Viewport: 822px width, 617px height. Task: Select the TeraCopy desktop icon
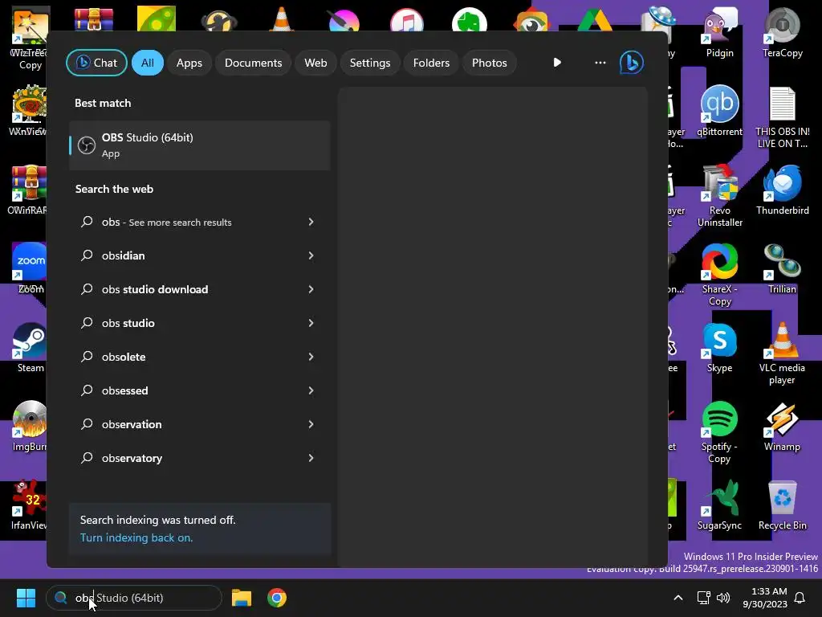782,32
